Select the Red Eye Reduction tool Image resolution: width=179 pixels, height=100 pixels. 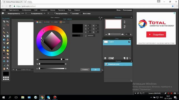pos(4,57)
